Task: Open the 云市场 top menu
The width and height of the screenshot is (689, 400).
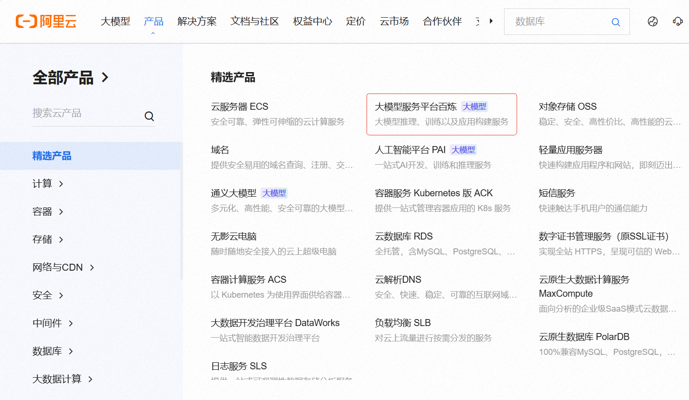Action: [x=394, y=21]
